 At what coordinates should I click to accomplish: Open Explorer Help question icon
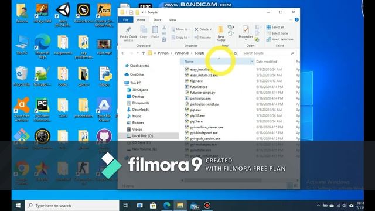tap(296, 19)
